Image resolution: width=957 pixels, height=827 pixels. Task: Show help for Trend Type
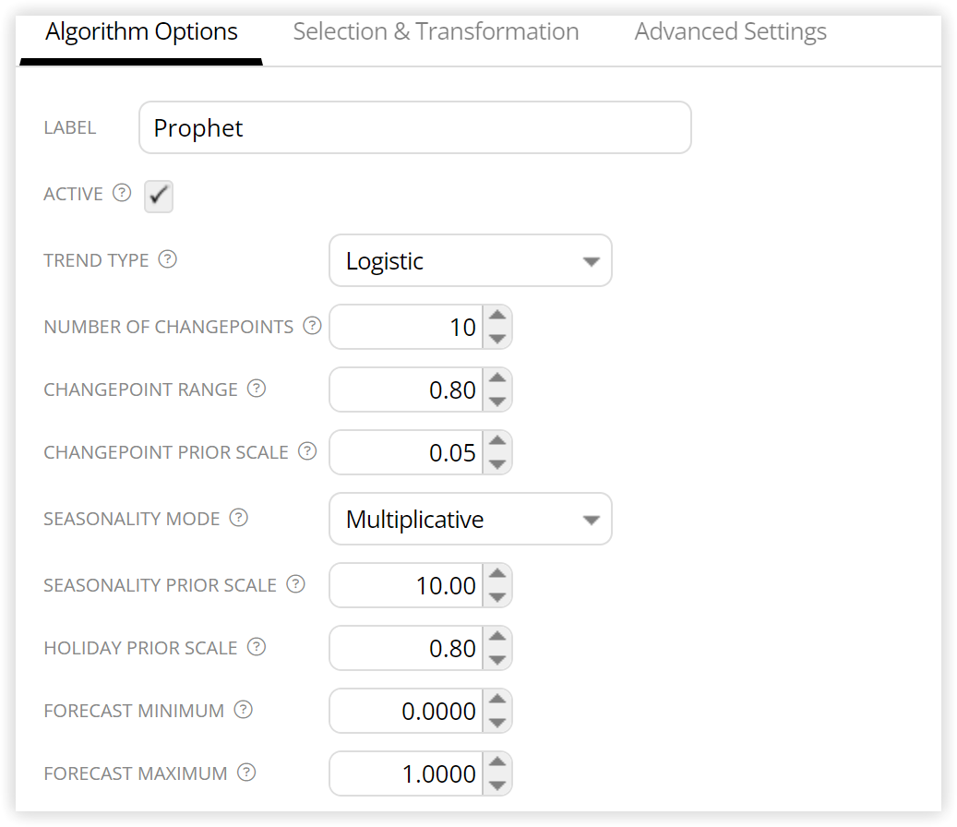[x=168, y=259]
